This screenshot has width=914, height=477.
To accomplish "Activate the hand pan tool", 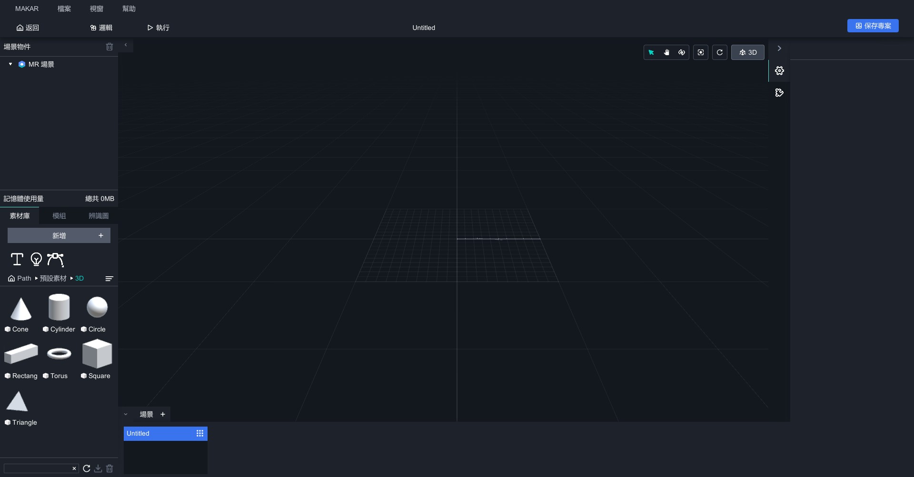I will coord(666,52).
